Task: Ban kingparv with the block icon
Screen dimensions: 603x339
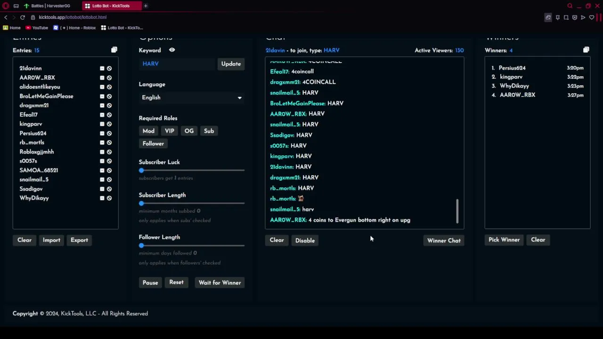Action: pyautogui.click(x=109, y=124)
